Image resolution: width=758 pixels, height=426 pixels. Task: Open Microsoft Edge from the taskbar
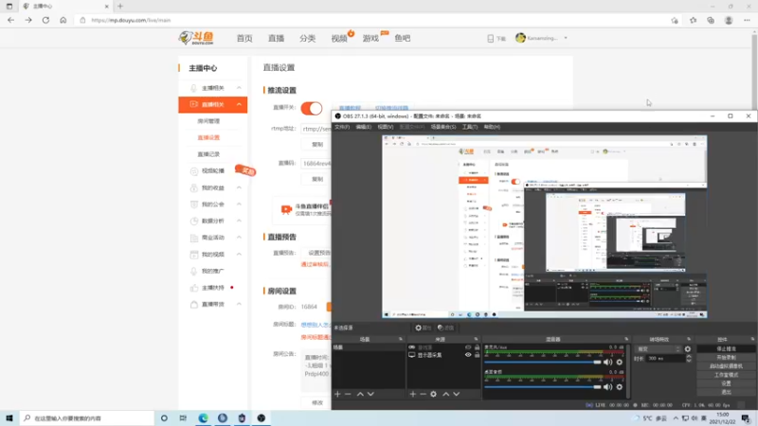[203, 417]
